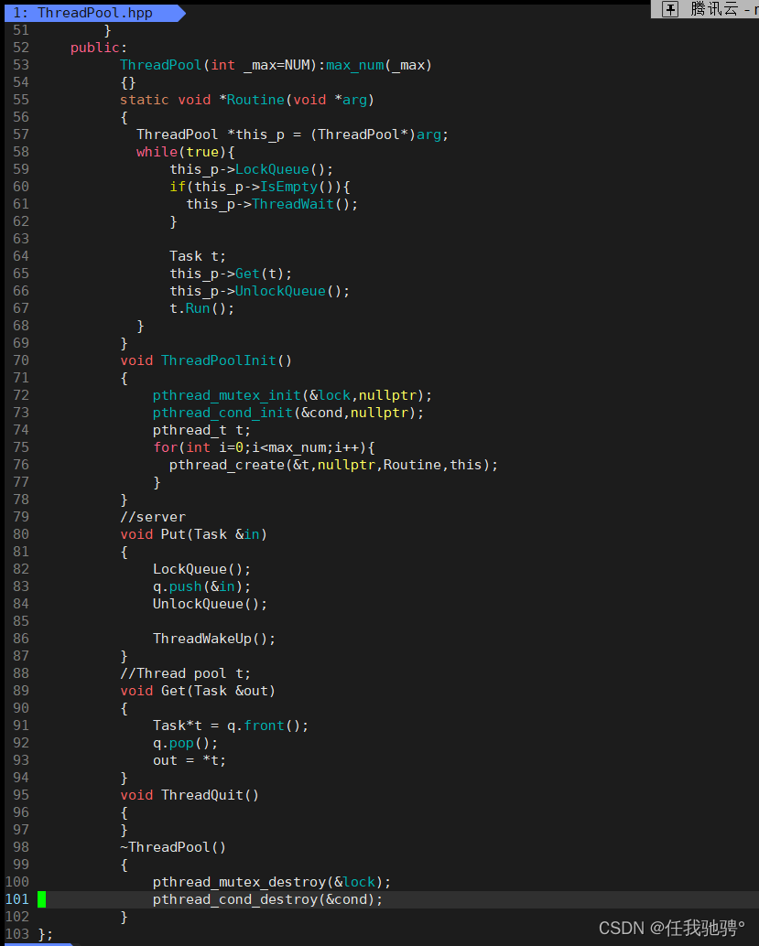Click 'this_p->UnlockQueue();' on line 66
759x946 pixels.
pos(259,292)
